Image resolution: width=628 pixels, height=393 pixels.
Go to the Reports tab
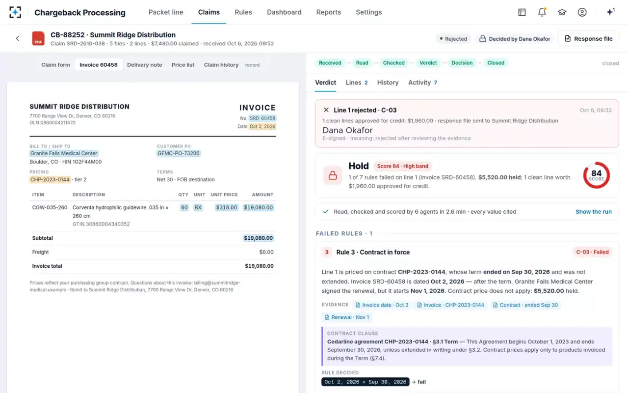[x=329, y=12]
